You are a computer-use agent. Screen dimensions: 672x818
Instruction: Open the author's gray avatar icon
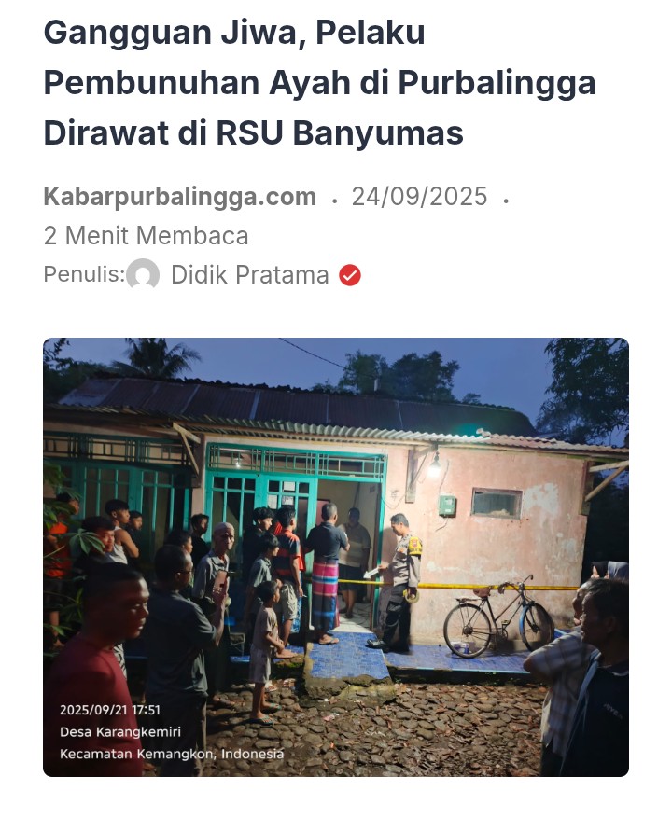(143, 274)
